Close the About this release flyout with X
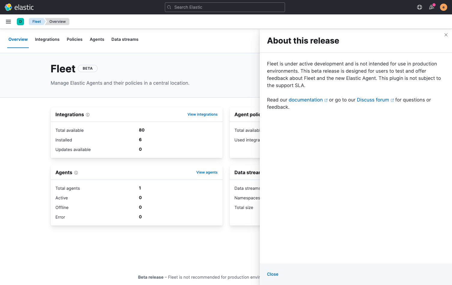Screen dimensions: 452x285 (446, 35)
